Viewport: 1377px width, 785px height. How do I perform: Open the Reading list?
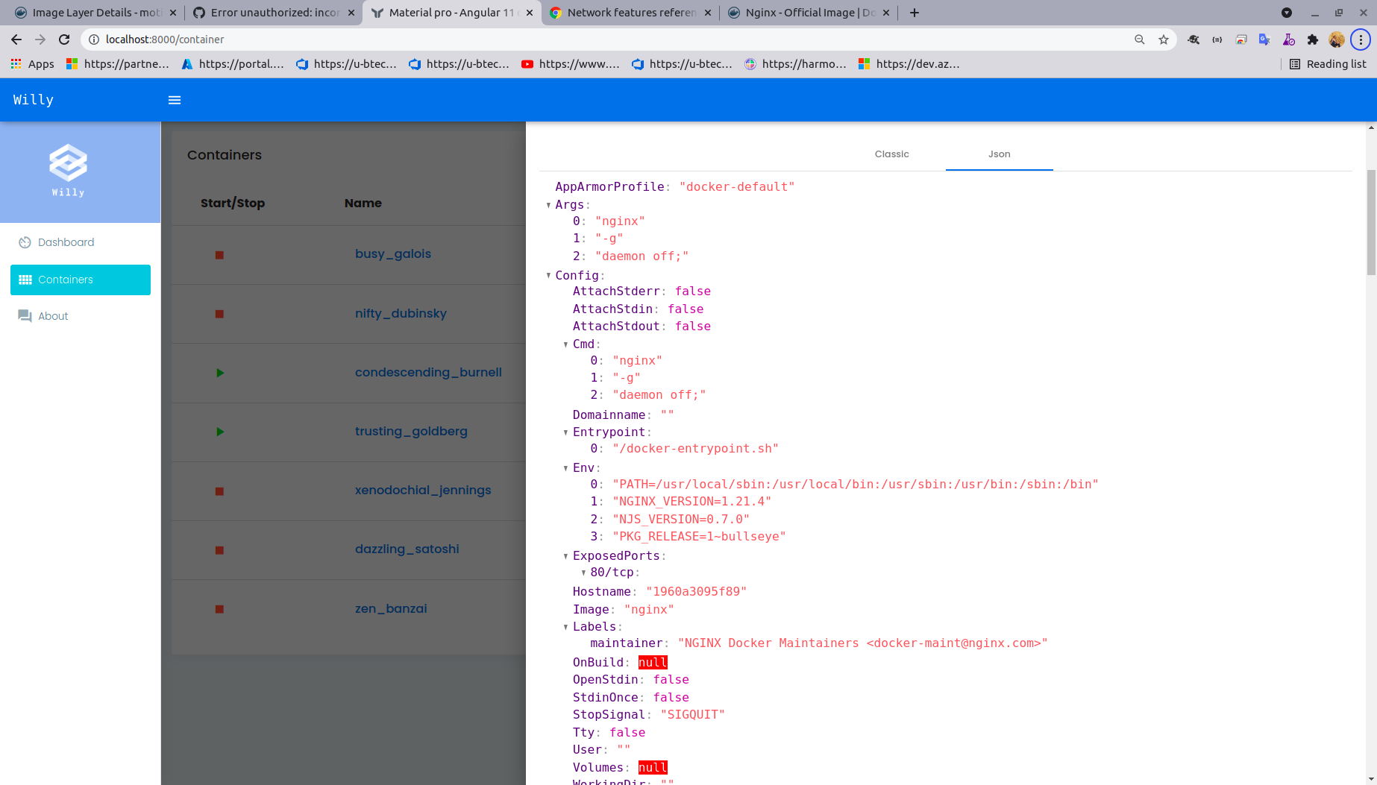pos(1328,64)
